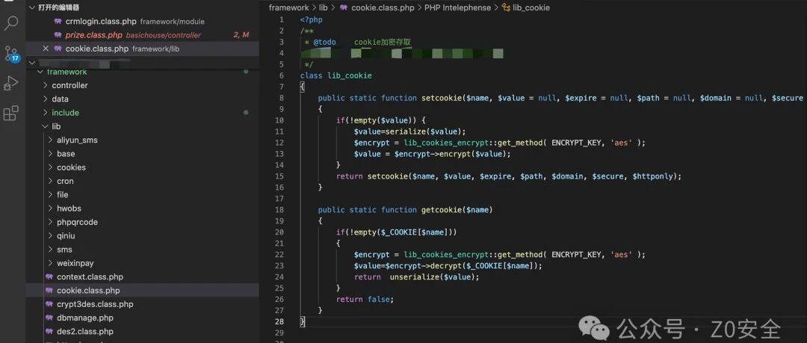This screenshot has height=343, width=807.
Task: Click the PHP icon beside prize.class.php
Action: pyautogui.click(x=58, y=35)
